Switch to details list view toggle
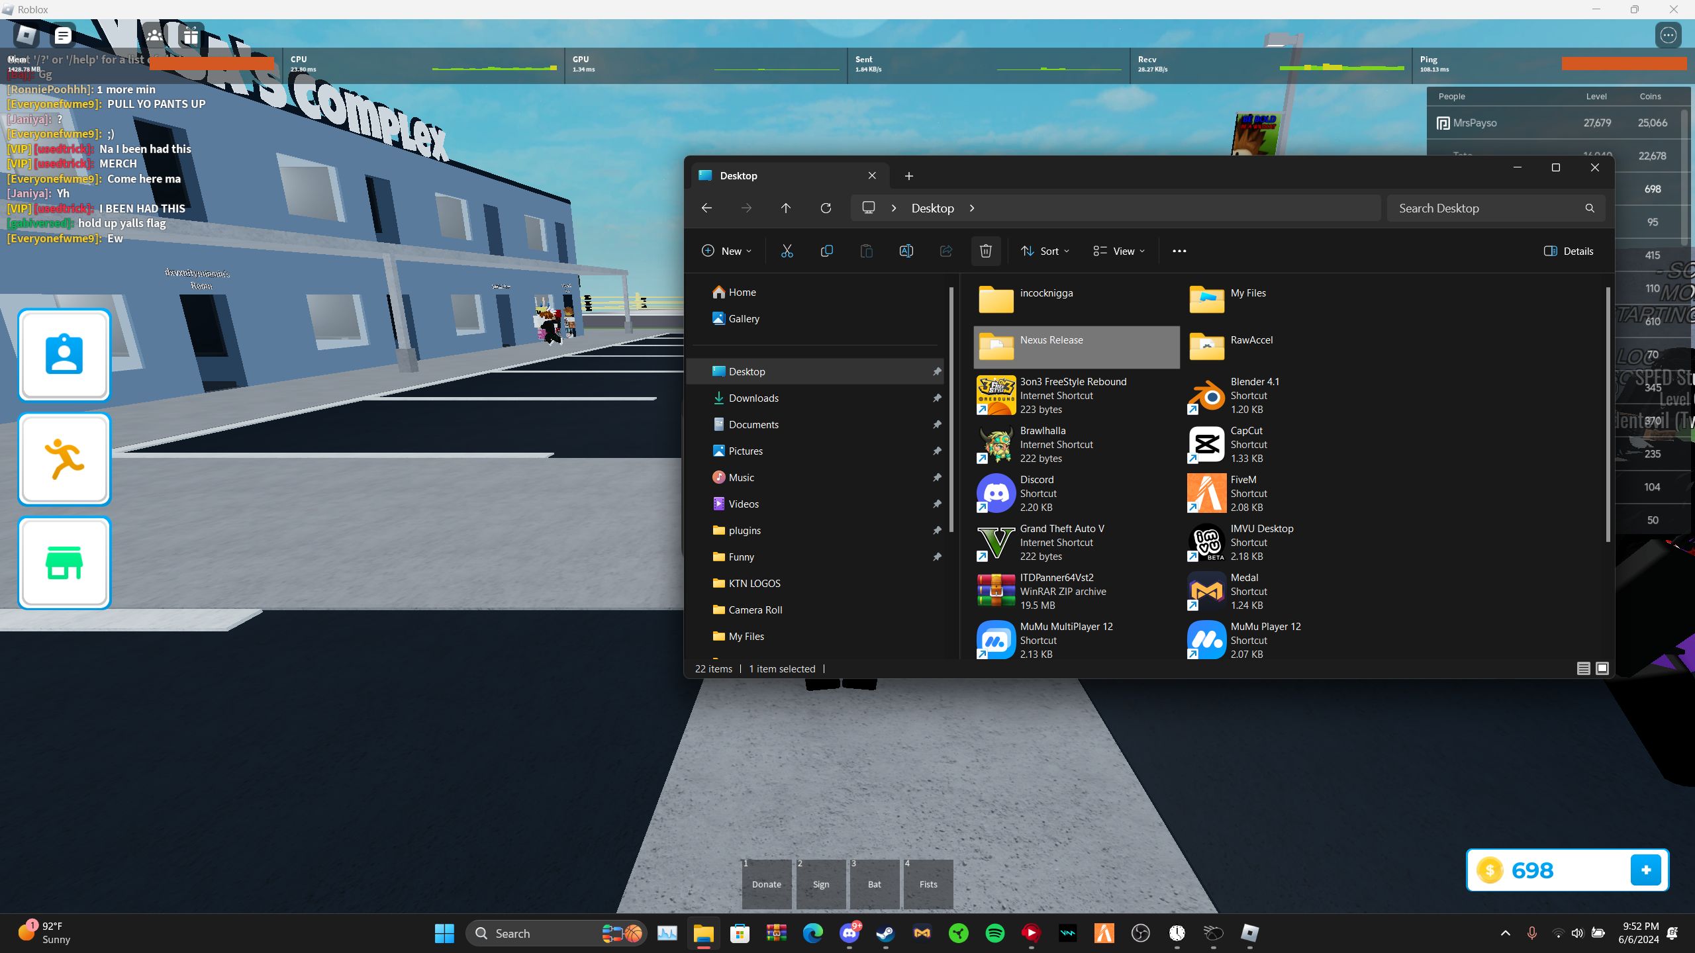Image resolution: width=1695 pixels, height=953 pixels. pyautogui.click(x=1583, y=668)
